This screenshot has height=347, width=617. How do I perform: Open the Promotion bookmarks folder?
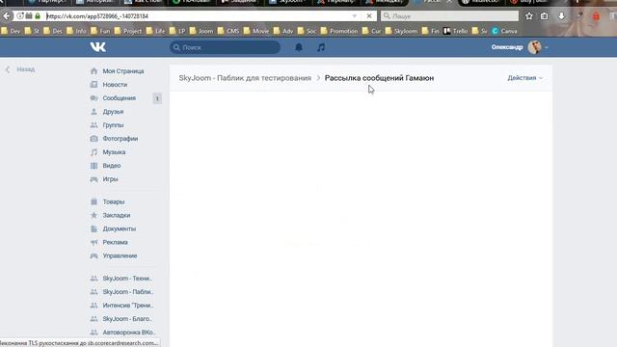pos(339,31)
